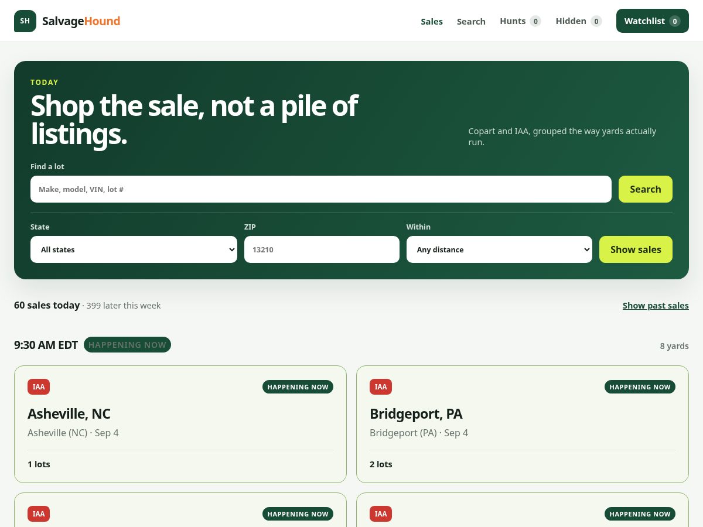
Task: Focus the Find a lot search field
Action: (321, 189)
